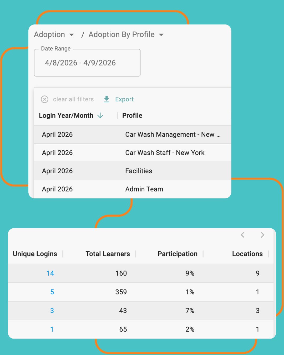Click the Export download icon
This screenshot has width=284, height=355.
coord(106,99)
